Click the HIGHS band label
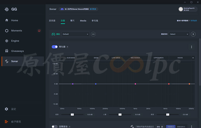 (180, 58)
